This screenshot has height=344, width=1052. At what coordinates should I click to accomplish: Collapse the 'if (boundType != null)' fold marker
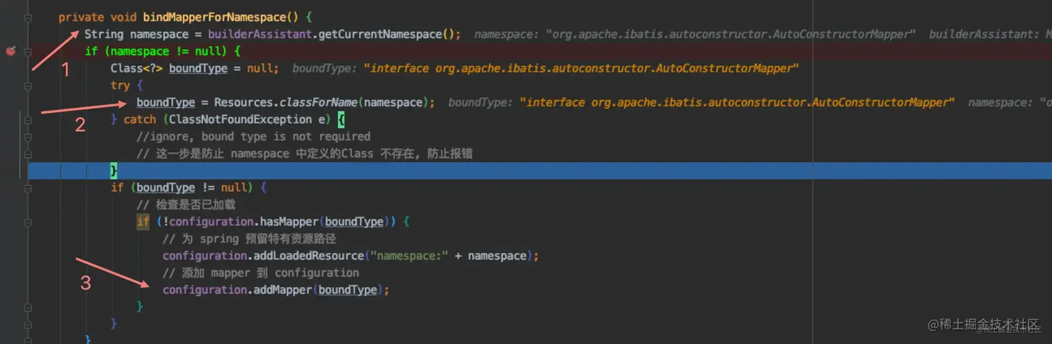[28, 188]
